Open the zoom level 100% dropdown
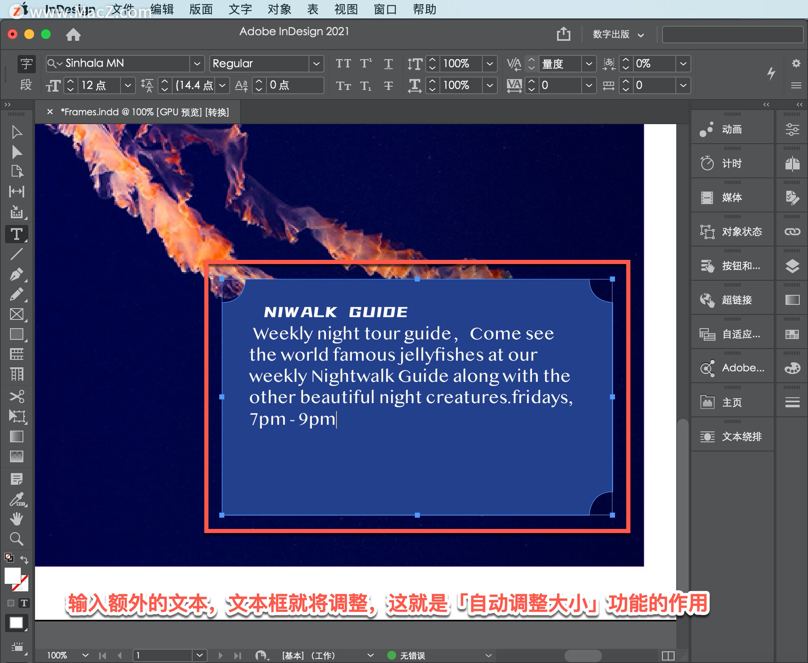This screenshot has height=663, width=808. 85,655
